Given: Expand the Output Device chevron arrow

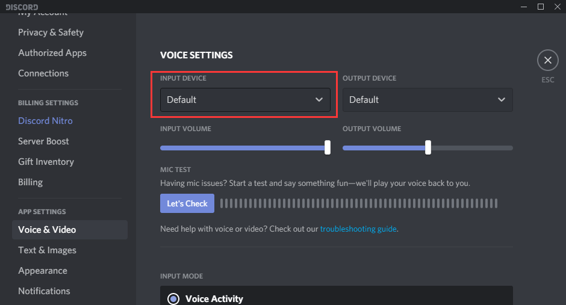Looking at the screenshot, I should [x=502, y=99].
